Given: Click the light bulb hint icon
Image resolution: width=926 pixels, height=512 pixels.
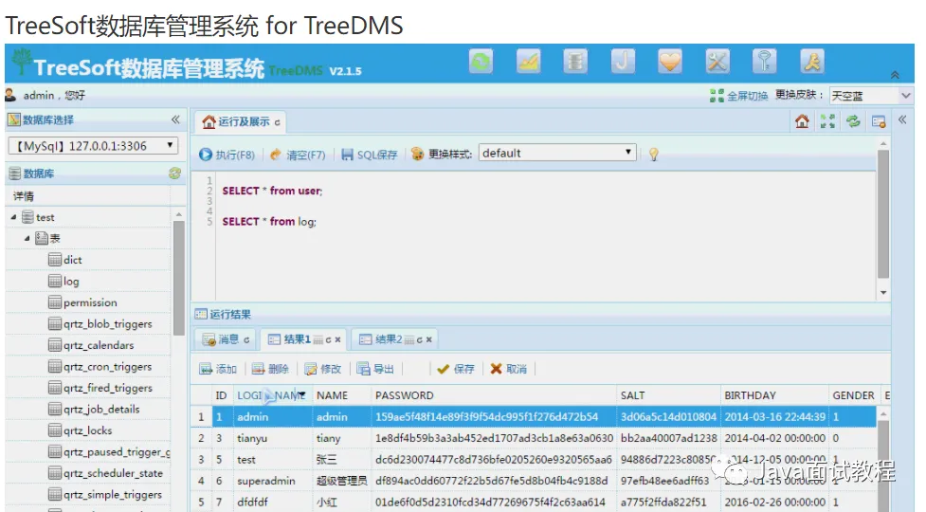Looking at the screenshot, I should point(653,155).
